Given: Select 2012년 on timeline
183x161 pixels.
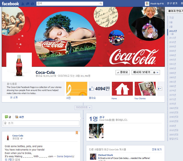Looking at the screenshot, I should coord(173,31).
